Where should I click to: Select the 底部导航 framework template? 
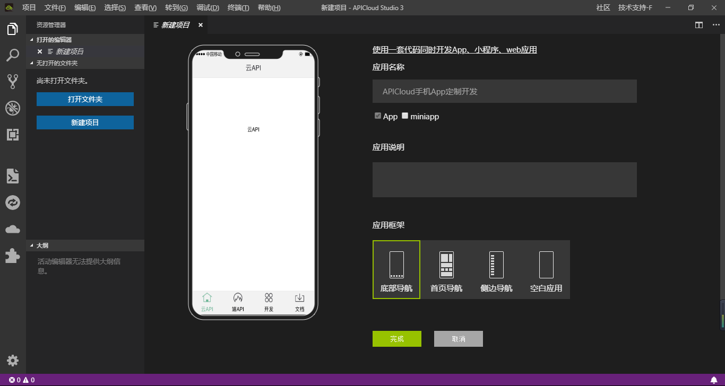click(396, 269)
